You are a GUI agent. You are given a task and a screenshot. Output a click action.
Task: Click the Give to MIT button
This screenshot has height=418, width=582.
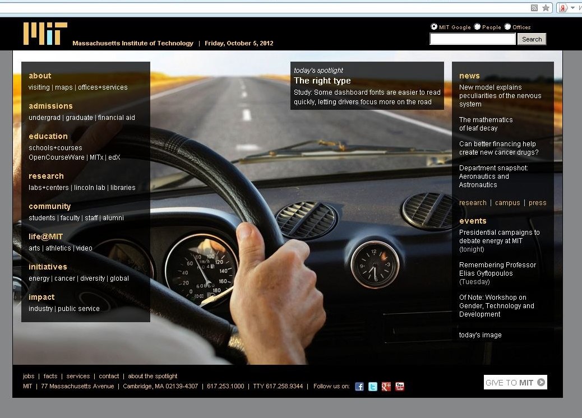click(515, 383)
